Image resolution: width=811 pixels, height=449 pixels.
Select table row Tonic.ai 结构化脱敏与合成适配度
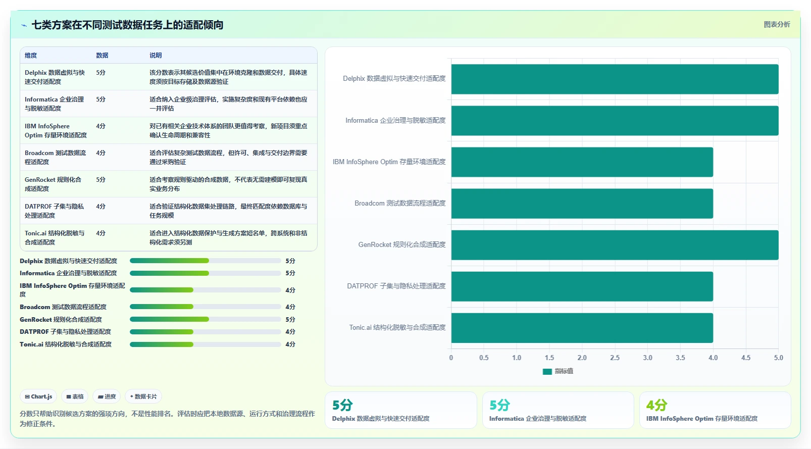point(169,237)
